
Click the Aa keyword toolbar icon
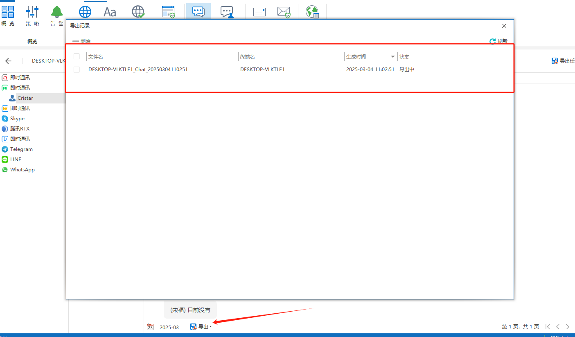coord(110,12)
